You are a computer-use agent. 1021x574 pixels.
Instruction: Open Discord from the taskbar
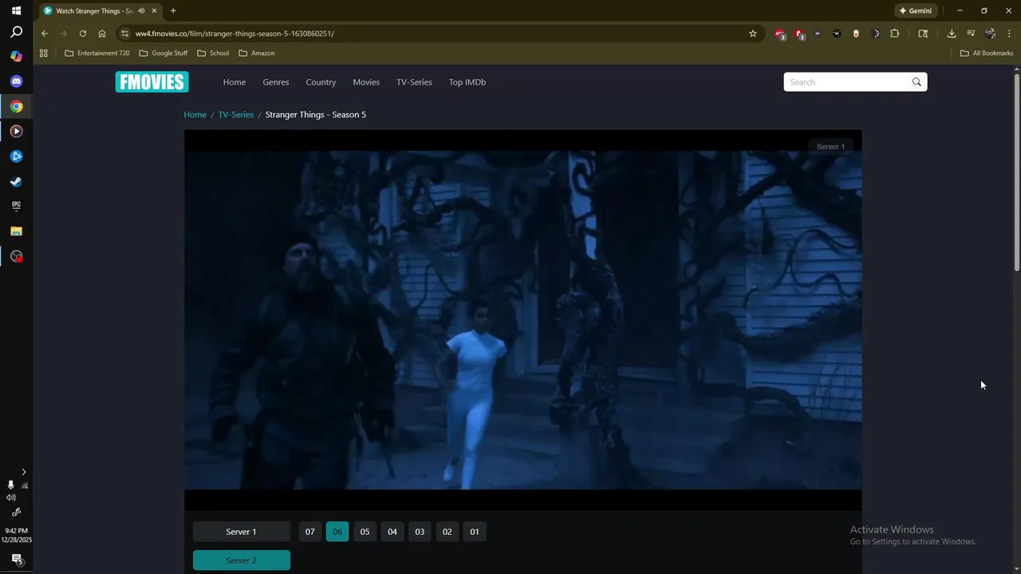pos(16,81)
